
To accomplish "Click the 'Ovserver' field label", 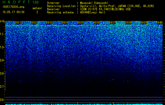I will [53, 3].
